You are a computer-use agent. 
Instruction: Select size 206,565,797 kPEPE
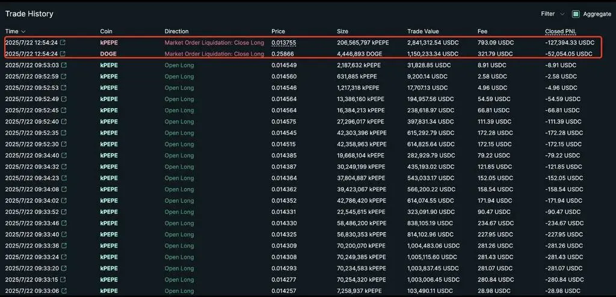[x=364, y=43]
